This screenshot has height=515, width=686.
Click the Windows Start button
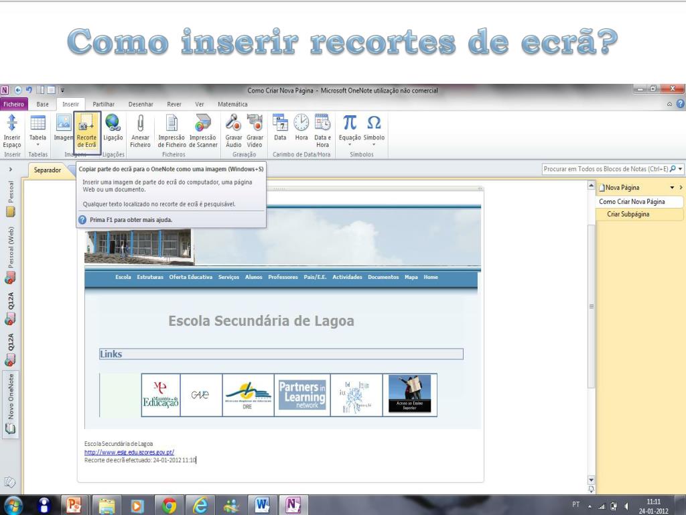coord(13,506)
